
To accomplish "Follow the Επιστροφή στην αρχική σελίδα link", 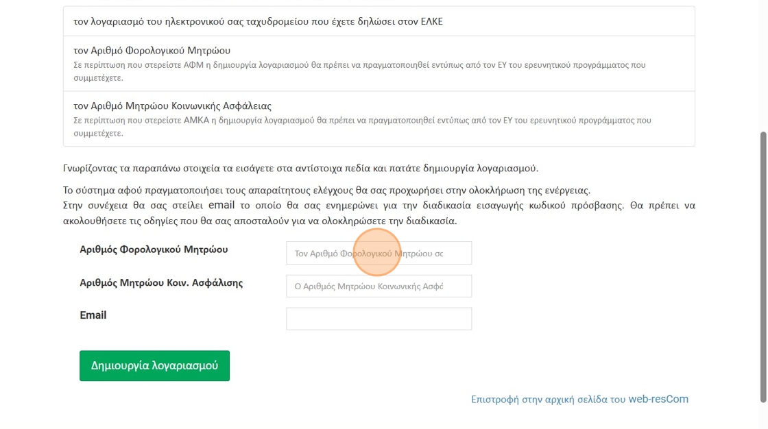I will click(x=579, y=399).
